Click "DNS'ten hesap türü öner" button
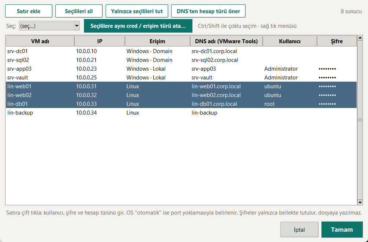Screen dimensions: 368x242 209,11
